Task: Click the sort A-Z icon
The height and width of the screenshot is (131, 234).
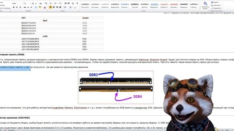Action: [73, 3]
